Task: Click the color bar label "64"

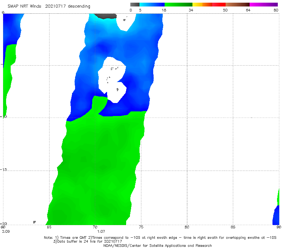Action: point(248,10)
